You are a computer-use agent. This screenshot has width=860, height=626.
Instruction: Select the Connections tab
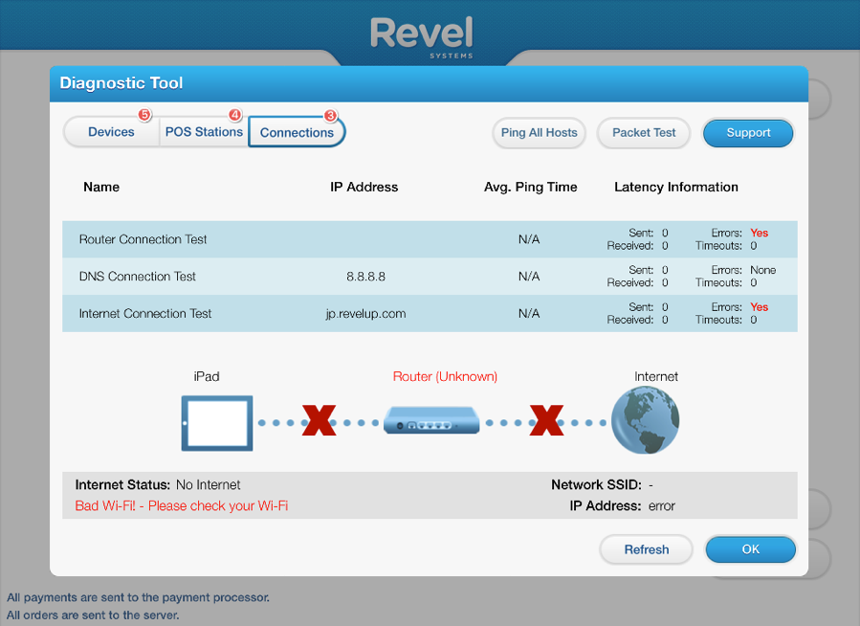pyautogui.click(x=297, y=132)
